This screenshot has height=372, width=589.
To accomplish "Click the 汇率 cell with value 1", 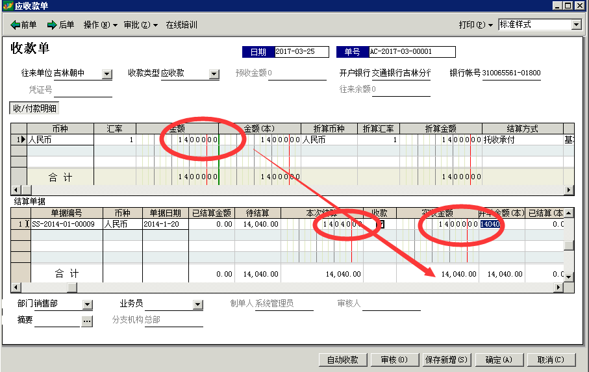I will [115, 140].
